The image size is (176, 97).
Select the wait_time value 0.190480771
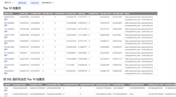82,47
